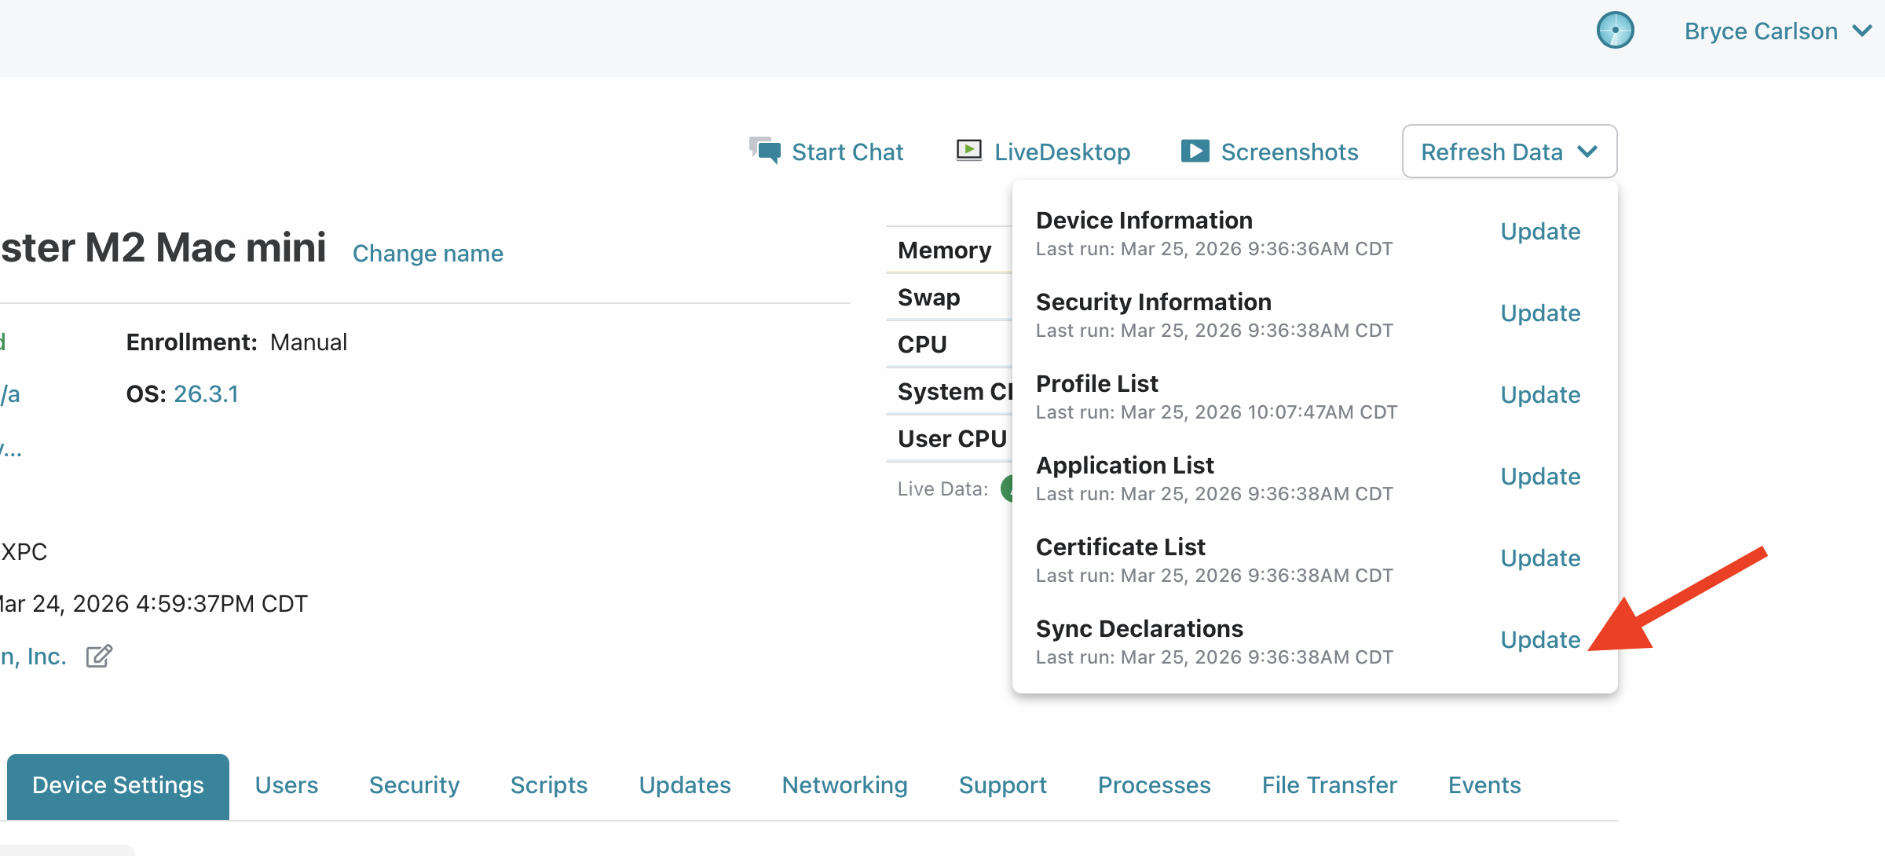Update the Application List
Viewport: 1885px width, 856px height.
pyautogui.click(x=1540, y=477)
